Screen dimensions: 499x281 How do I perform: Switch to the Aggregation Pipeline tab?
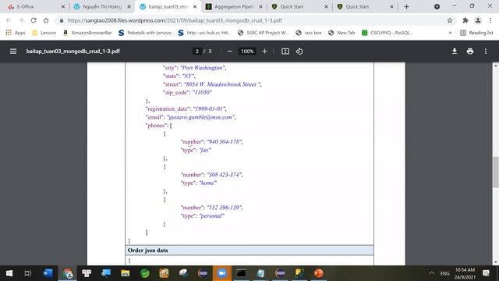point(234,6)
